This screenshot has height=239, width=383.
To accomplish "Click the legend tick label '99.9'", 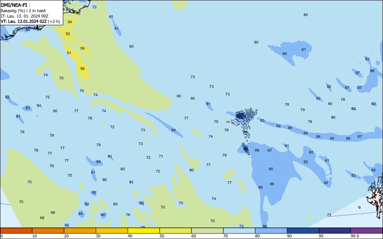I will point(355,236).
